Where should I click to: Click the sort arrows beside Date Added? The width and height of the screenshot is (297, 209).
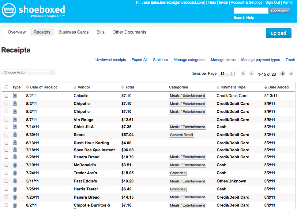pos(266,87)
